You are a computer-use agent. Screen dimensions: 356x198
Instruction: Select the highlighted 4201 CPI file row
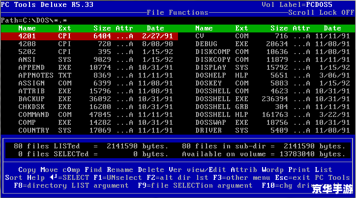(x=89, y=36)
